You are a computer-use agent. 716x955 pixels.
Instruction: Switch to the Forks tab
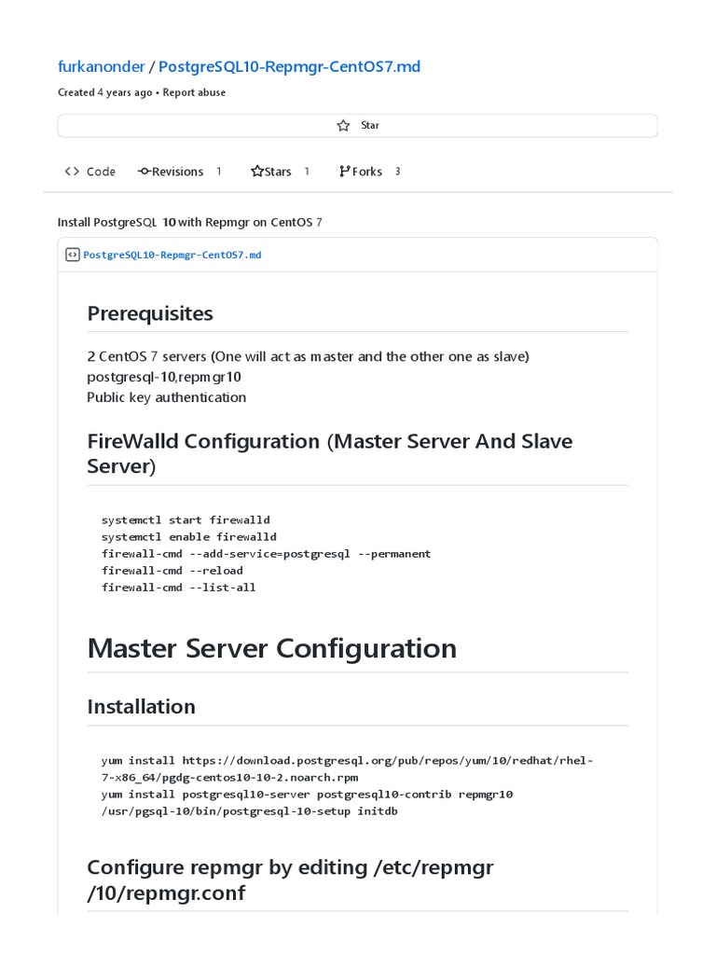[x=367, y=172]
